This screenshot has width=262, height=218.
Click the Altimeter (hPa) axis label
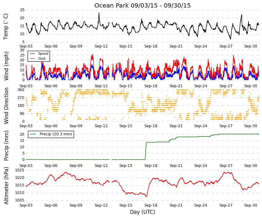click(6, 186)
